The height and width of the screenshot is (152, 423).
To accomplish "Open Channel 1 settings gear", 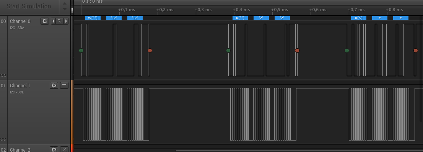I will tap(54, 85).
